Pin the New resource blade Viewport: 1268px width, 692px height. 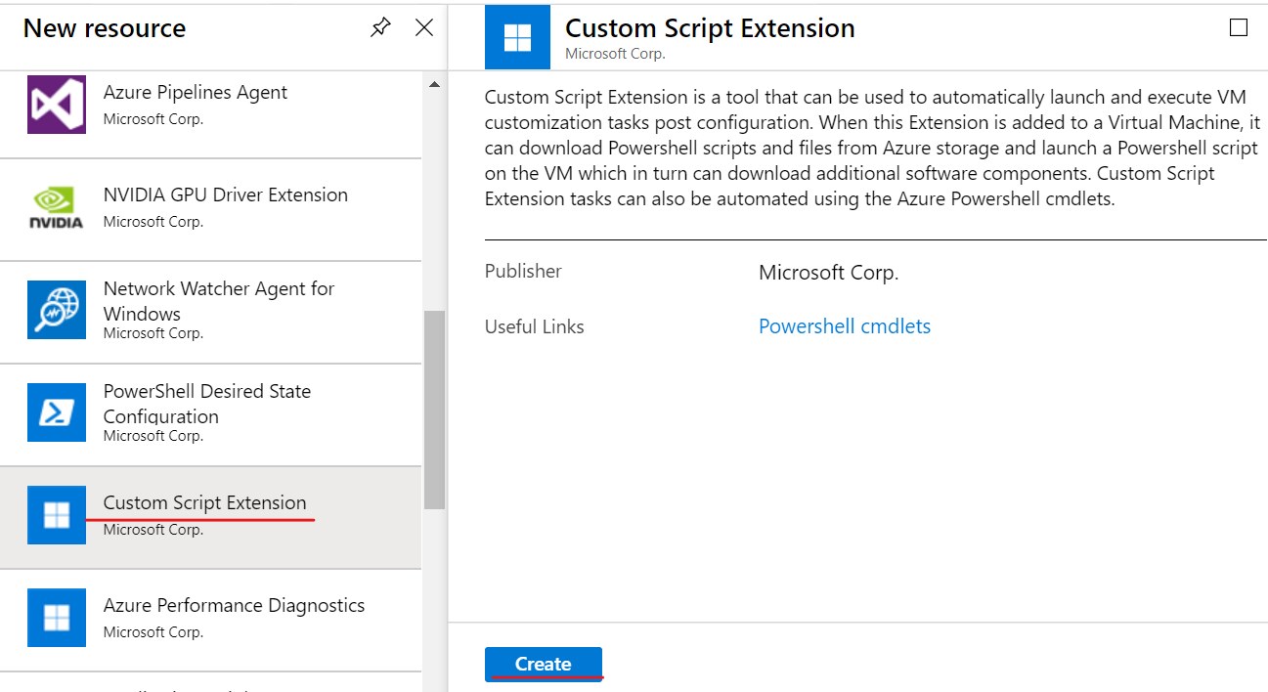coord(380,28)
